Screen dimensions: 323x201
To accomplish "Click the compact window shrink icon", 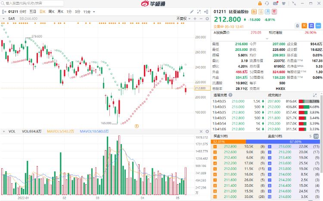I will (x=294, y=3).
